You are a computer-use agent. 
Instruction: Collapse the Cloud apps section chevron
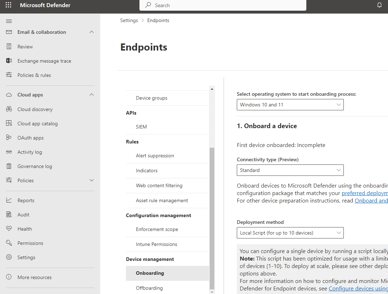click(92, 95)
